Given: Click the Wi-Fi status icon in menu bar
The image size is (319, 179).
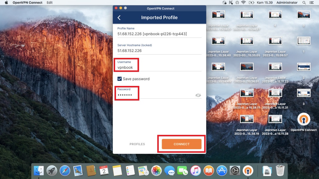Looking at the screenshot, I should point(243,3).
